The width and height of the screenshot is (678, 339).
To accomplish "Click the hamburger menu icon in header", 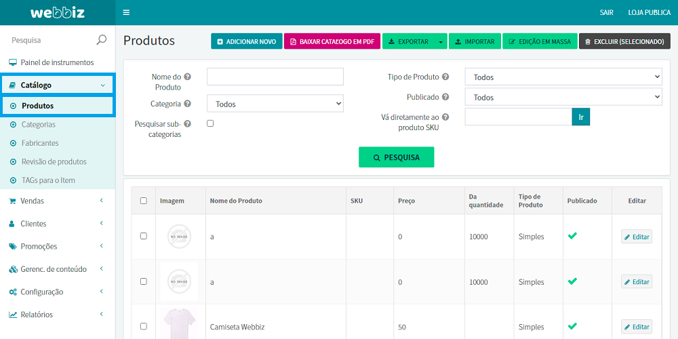I will click(127, 12).
